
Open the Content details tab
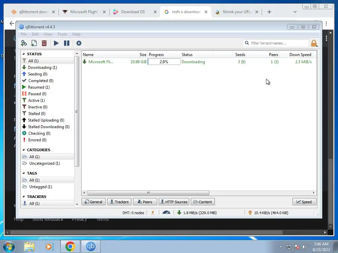pyautogui.click(x=203, y=202)
